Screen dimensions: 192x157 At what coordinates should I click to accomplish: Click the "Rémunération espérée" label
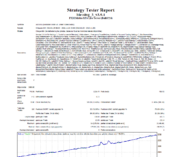[44, 97]
